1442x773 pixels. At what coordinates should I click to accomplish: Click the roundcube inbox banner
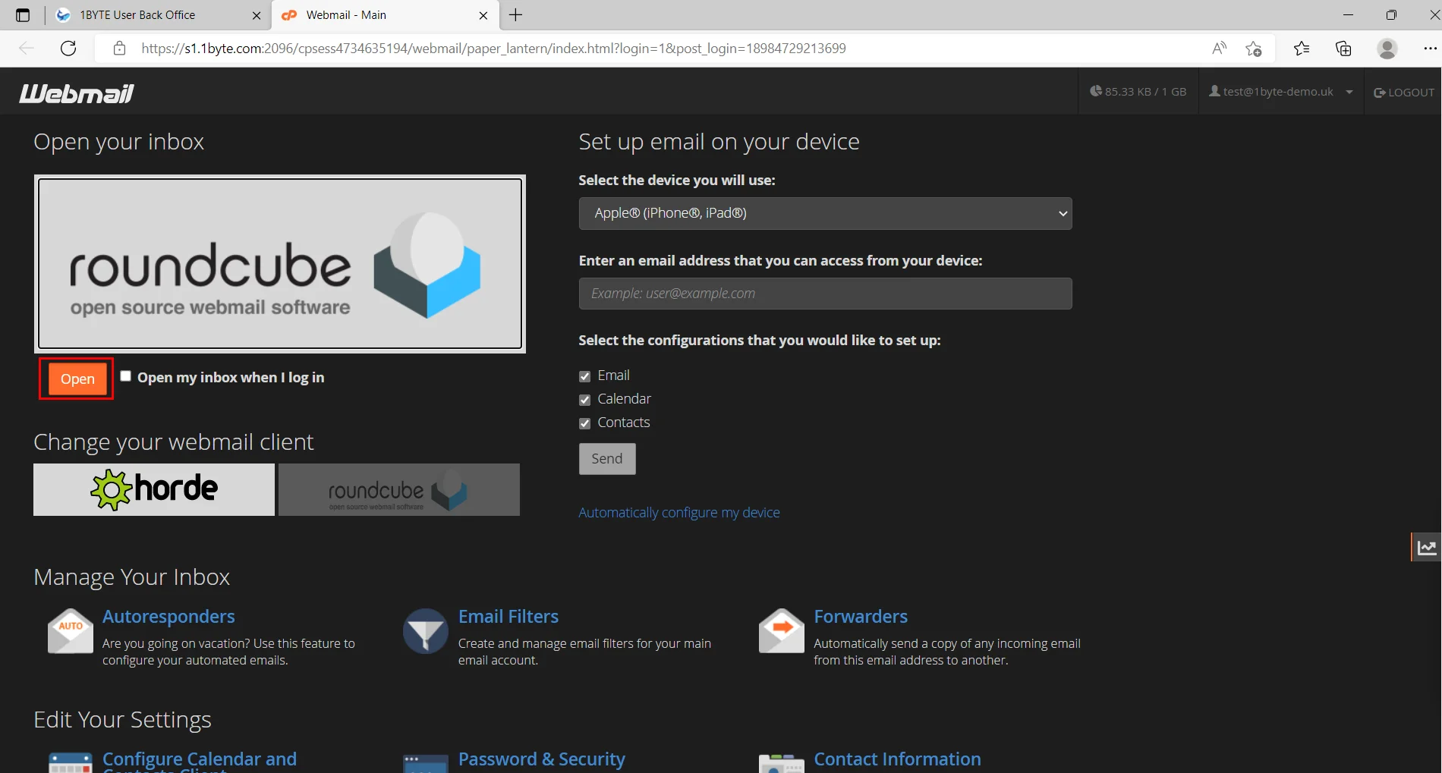click(280, 264)
